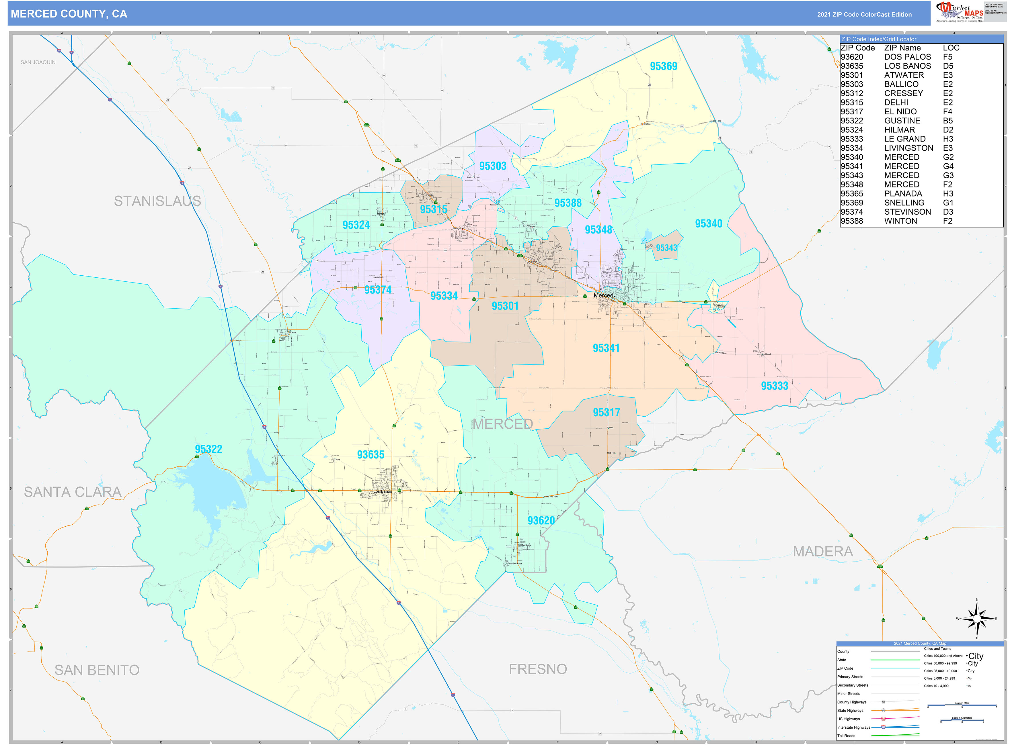Click the compass rose near the legend
This screenshot has width=1012, height=745.
pyautogui.click(x=977, y=619)
